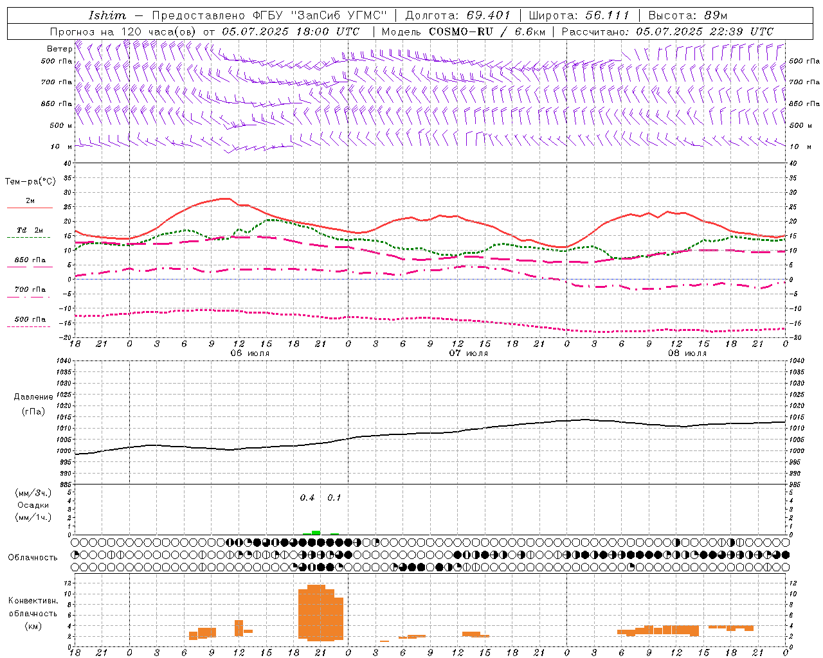Select the "Прогноз на 120 часа(ов)" forecast text
Image resolution: width=823 pixels, height=658 pixels.
[x=123, y=31]
